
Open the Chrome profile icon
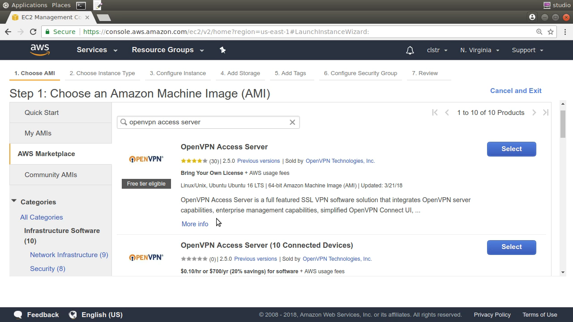point(532,17)
